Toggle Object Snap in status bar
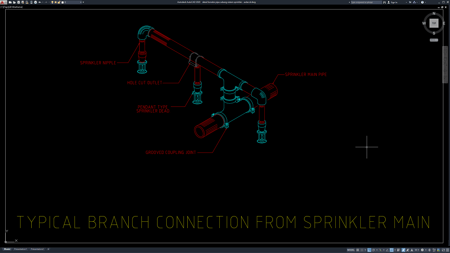The height and width of the screenshot is (253, 450). pos(391,250)
